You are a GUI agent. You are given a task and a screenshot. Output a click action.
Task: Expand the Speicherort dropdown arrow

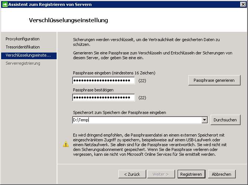(x=204, y=120)
